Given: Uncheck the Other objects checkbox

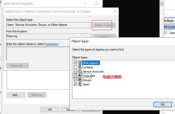Looking at the screenshot, I should click(75, 63).
